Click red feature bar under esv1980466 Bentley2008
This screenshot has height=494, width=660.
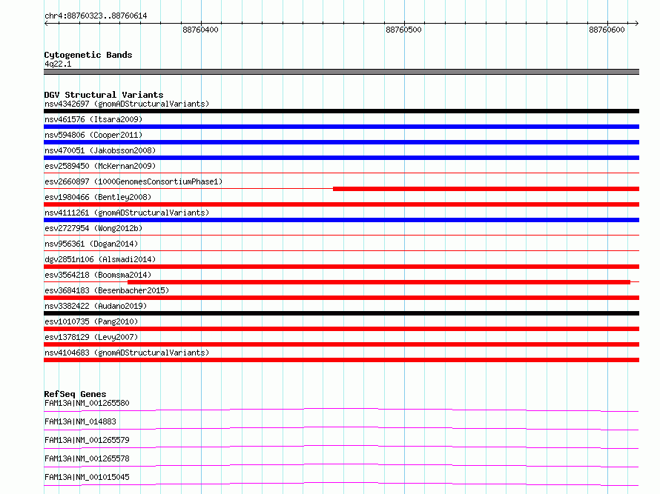pyautogui.click(x=341, y=204)
